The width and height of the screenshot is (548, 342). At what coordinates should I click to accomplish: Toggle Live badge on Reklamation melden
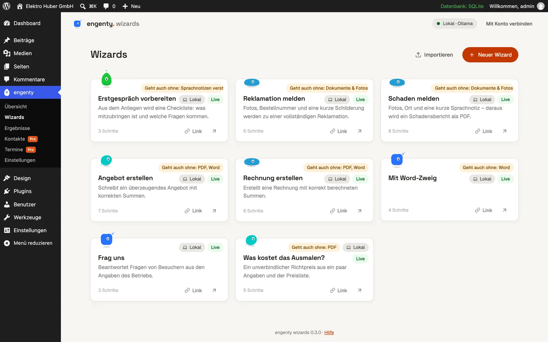360,100
